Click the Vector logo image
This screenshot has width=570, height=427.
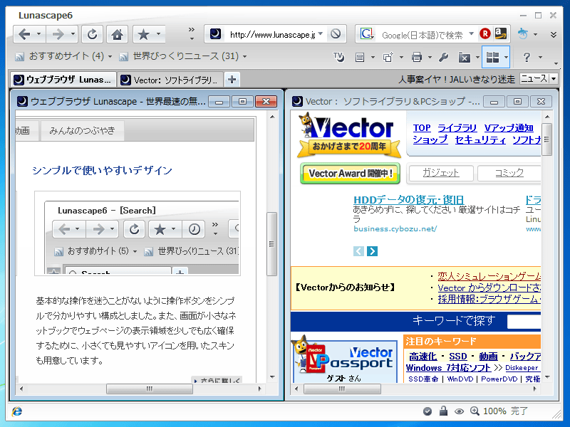349,135
